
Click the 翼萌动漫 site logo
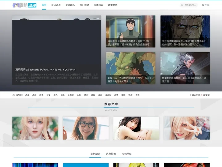24,5
